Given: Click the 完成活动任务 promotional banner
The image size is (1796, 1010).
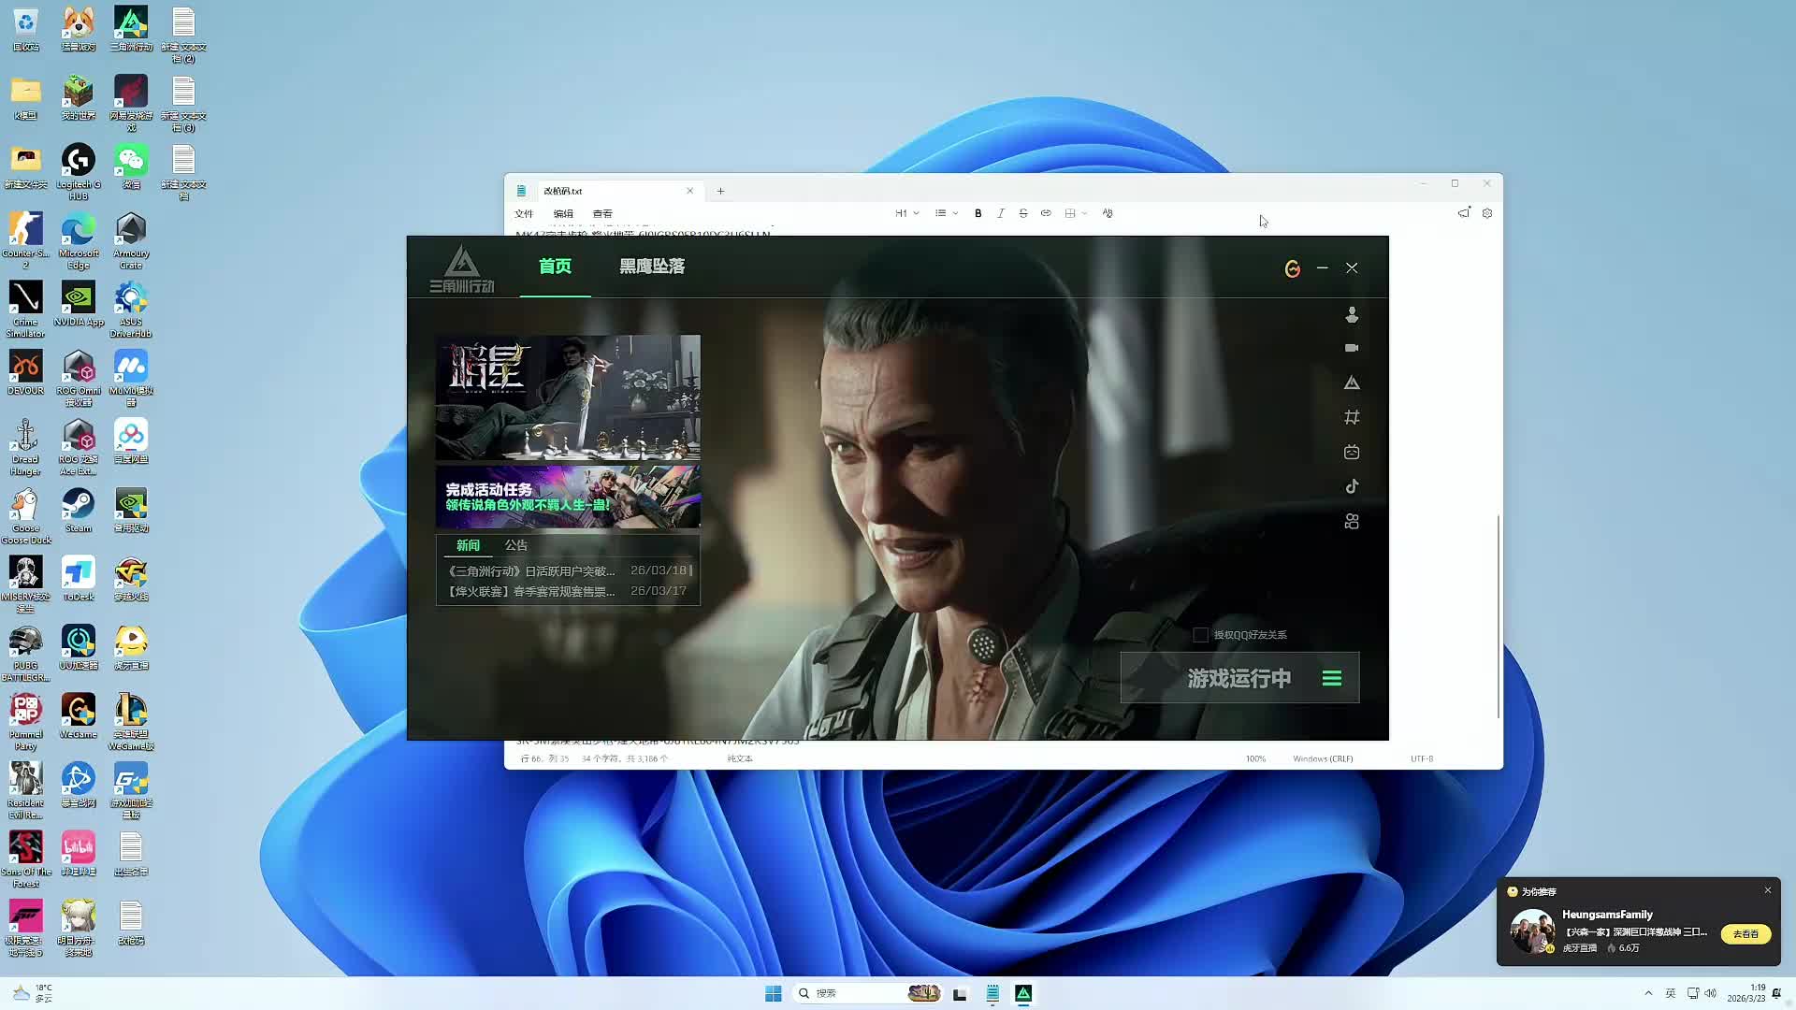Looking at the screenshot, I should tap(568, 497).
